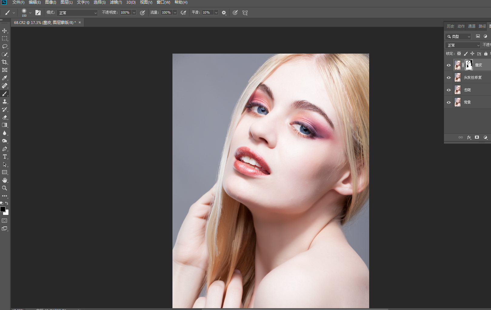Select the Hand tool
The width and height of the screenshot is (491, 310).
pyautogui.click(x=5, y=180)
